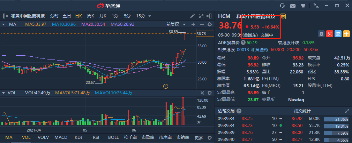Expand chart to fullscreen
The height and width of the screenshot is (143, 352).
coord(201,16)
